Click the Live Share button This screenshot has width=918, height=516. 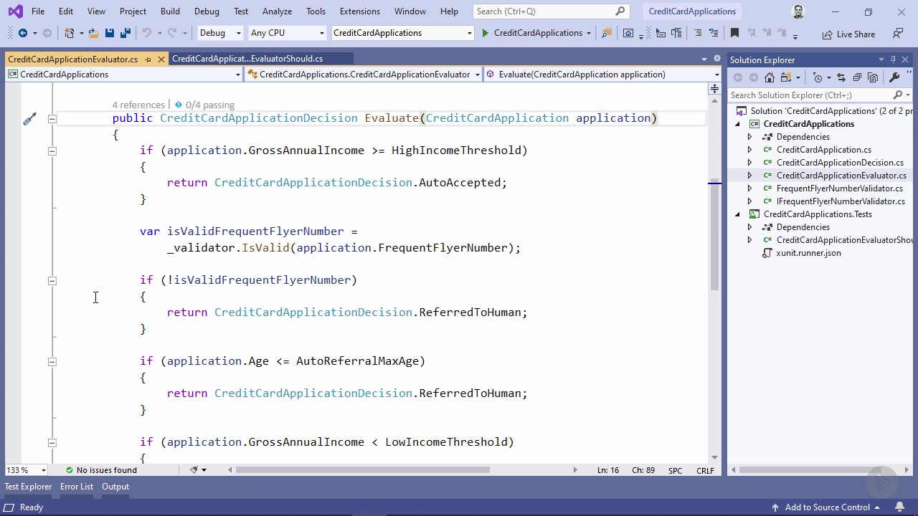(848, 34)
